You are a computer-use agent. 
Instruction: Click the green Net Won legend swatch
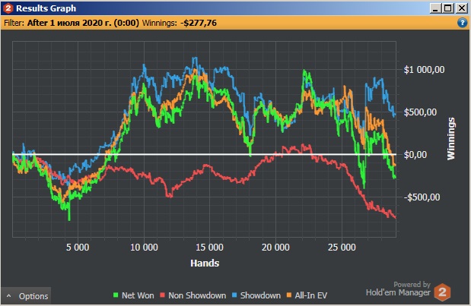(x=116, y=295)
